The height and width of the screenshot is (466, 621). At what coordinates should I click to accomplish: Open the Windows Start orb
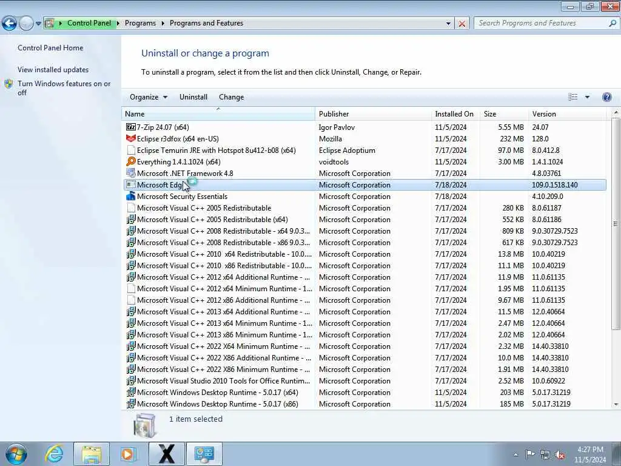coord(16,454)
